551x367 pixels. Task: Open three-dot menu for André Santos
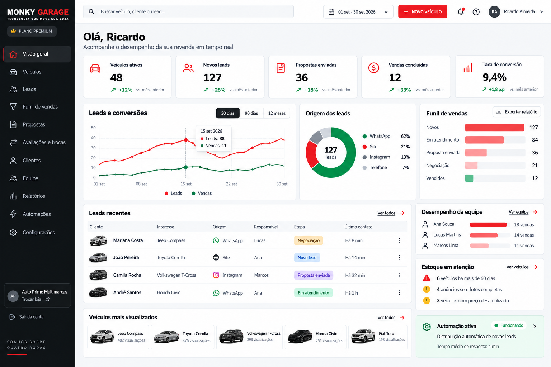pos(399,293)
